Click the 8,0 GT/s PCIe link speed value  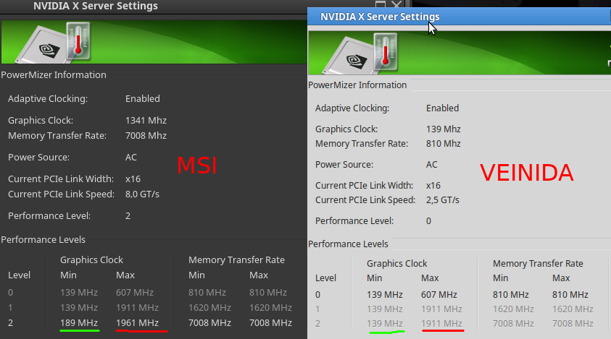tap(142, 194)
